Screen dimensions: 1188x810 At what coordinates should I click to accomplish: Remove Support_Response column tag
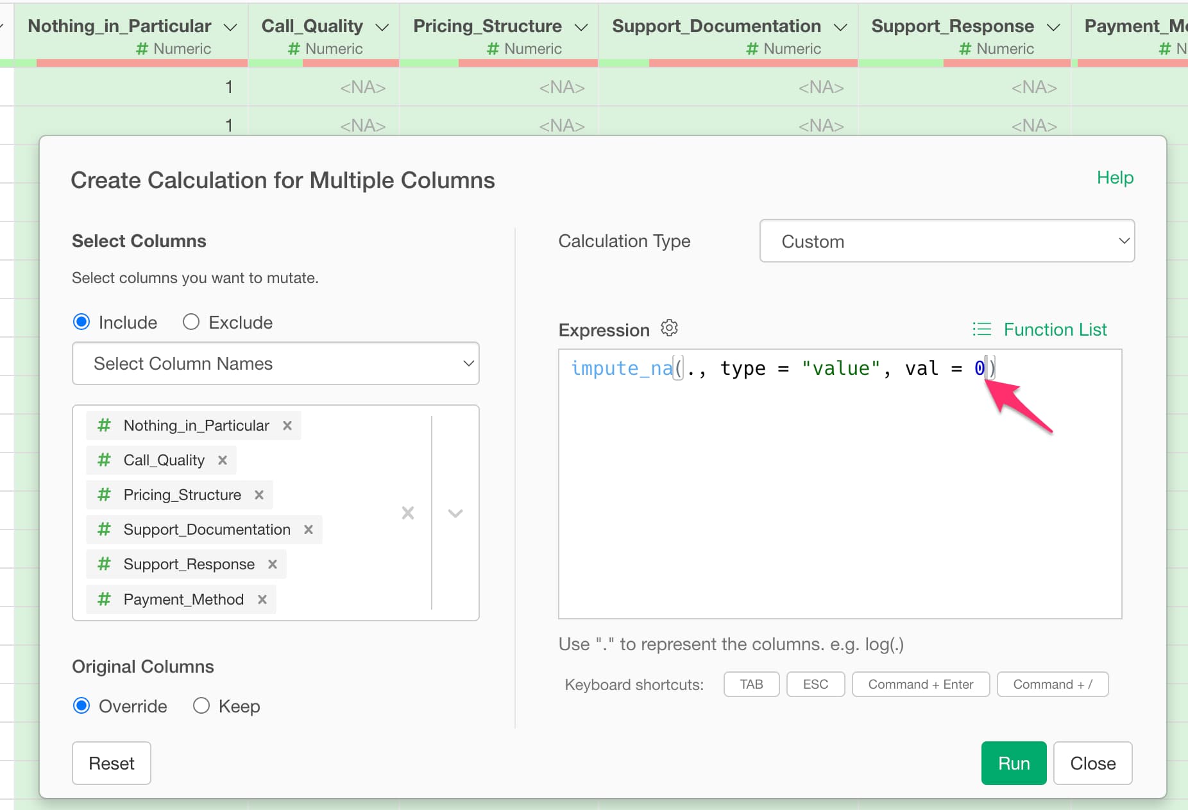(273, 564)
